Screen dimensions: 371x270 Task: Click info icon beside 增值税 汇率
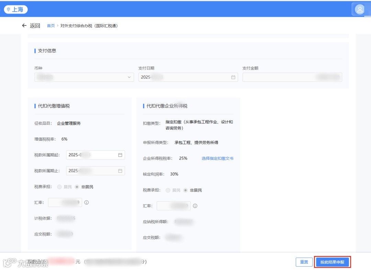pyautogui.click(x=87, y=203)
